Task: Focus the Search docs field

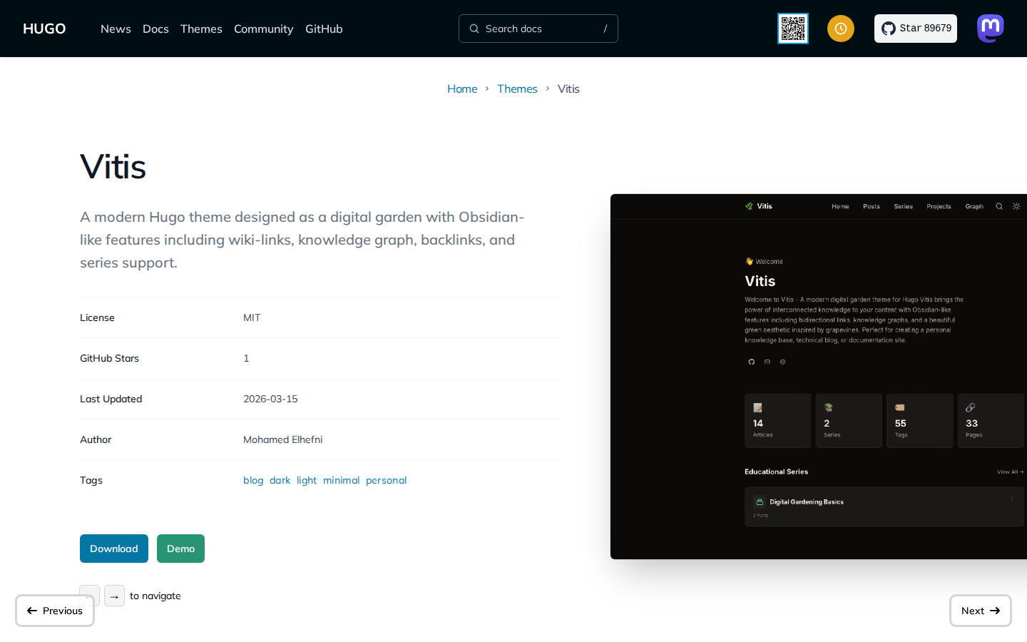Action: coord(538,29)
